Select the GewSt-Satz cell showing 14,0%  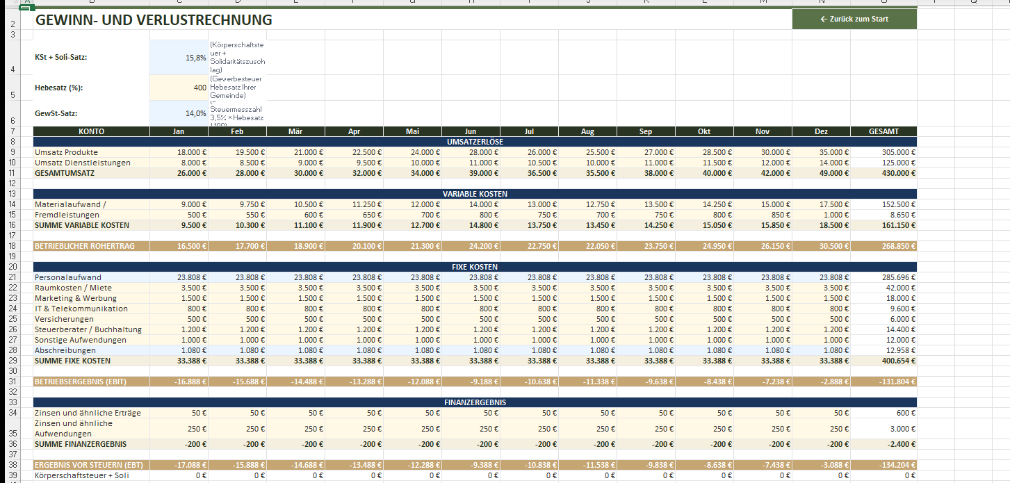pos(179,113)
